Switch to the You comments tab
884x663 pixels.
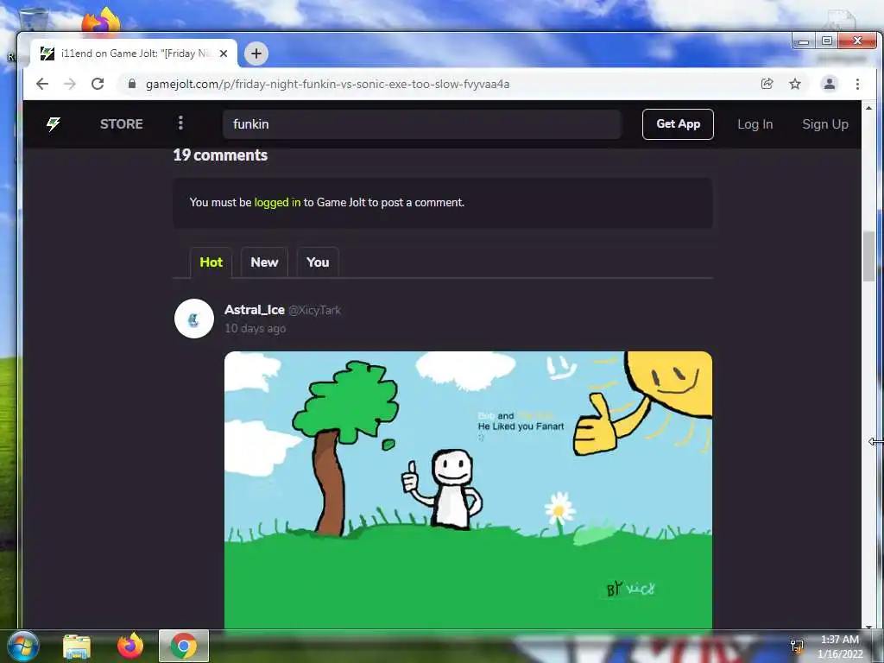coord(318,262)
